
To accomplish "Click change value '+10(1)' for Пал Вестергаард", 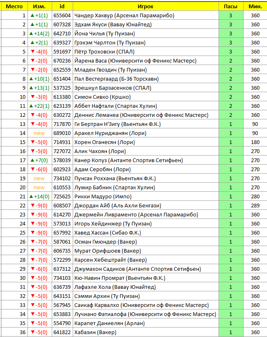I will click(39, 79).
